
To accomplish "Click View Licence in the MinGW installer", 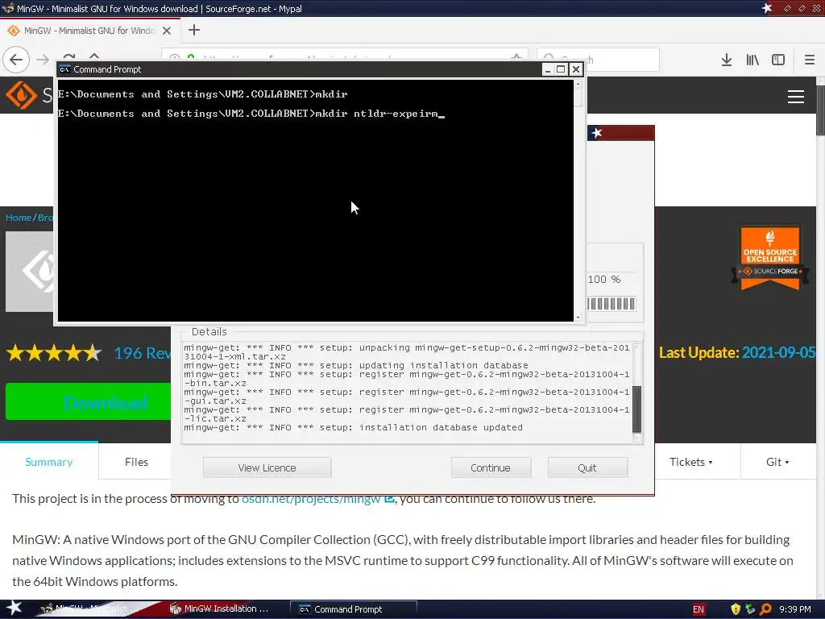I will point(267,467).
